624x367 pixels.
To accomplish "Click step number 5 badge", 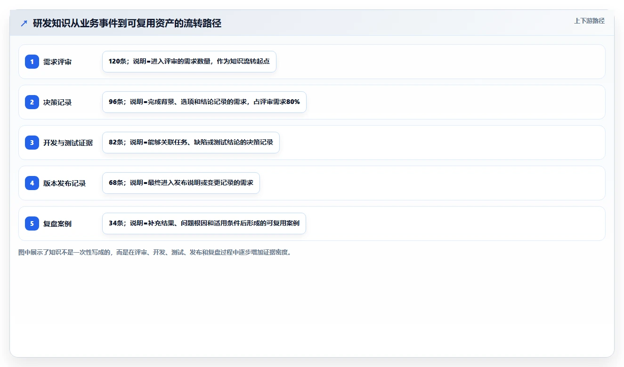I will point(32,223).
